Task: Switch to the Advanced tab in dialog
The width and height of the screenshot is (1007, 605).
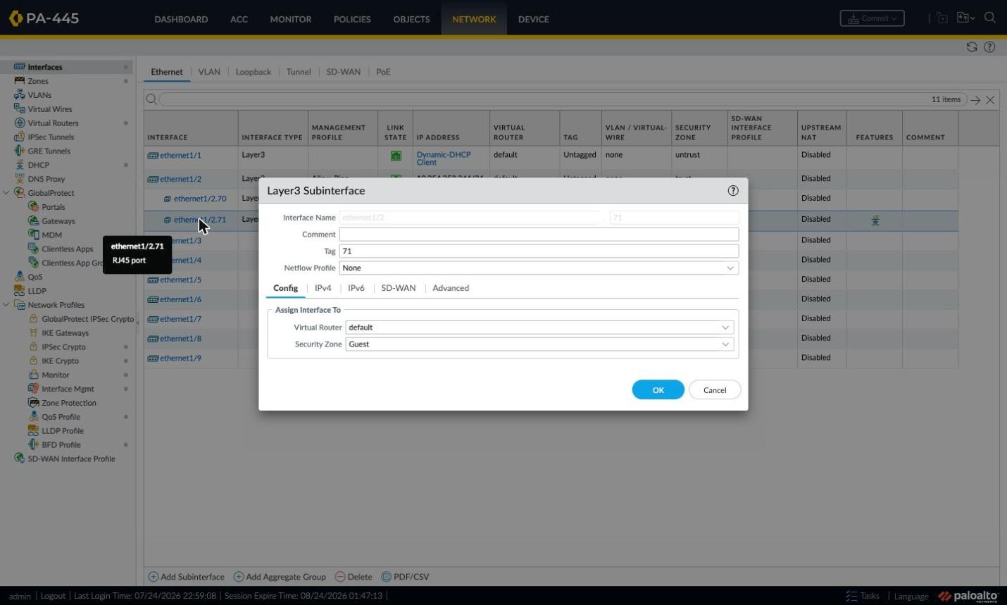Action: (451, 288)
